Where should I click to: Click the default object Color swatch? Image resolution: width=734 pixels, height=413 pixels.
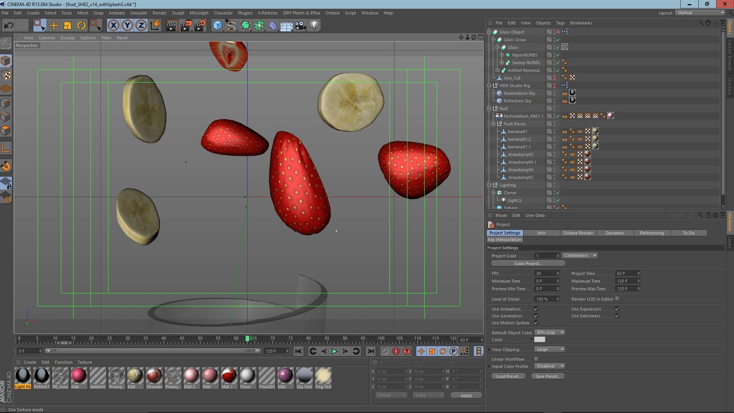[539, 340]
